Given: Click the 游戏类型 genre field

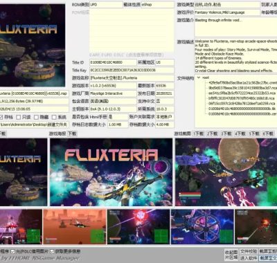Looking at the screenshot, I should [x=227, y=5].
